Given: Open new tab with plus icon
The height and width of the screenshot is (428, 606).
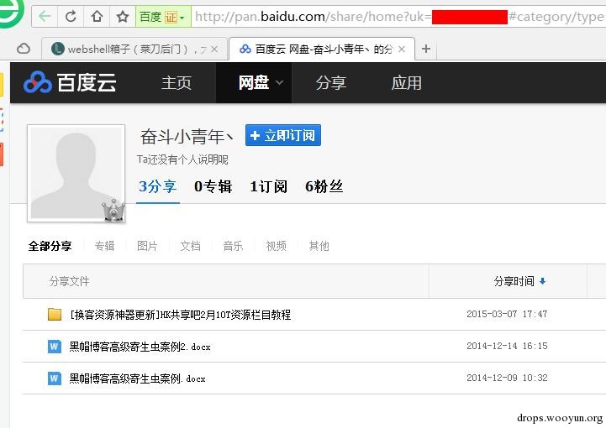Looking at the screenshot, I should 426,49.
